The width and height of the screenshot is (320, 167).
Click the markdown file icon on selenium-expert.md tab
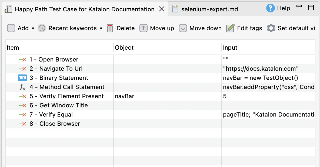(175, 8)
